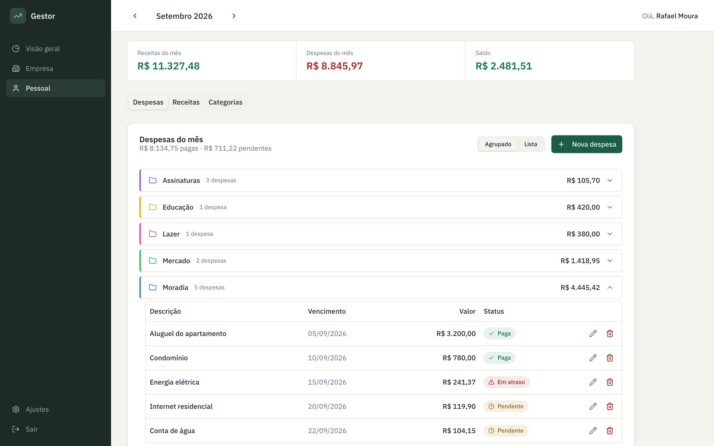Select the Agrupado view toggle

pyautogui.click(x=498, y=144)
